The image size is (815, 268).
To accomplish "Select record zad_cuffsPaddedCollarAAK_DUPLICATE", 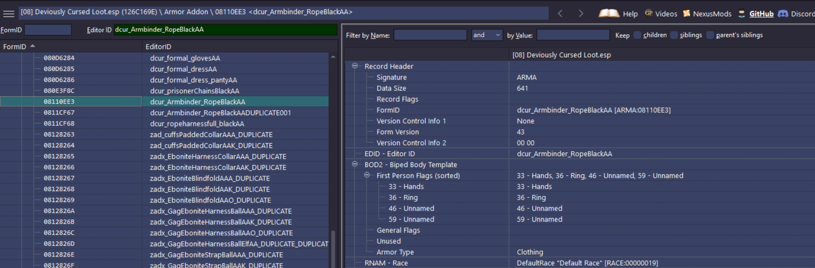I will 211,146.
